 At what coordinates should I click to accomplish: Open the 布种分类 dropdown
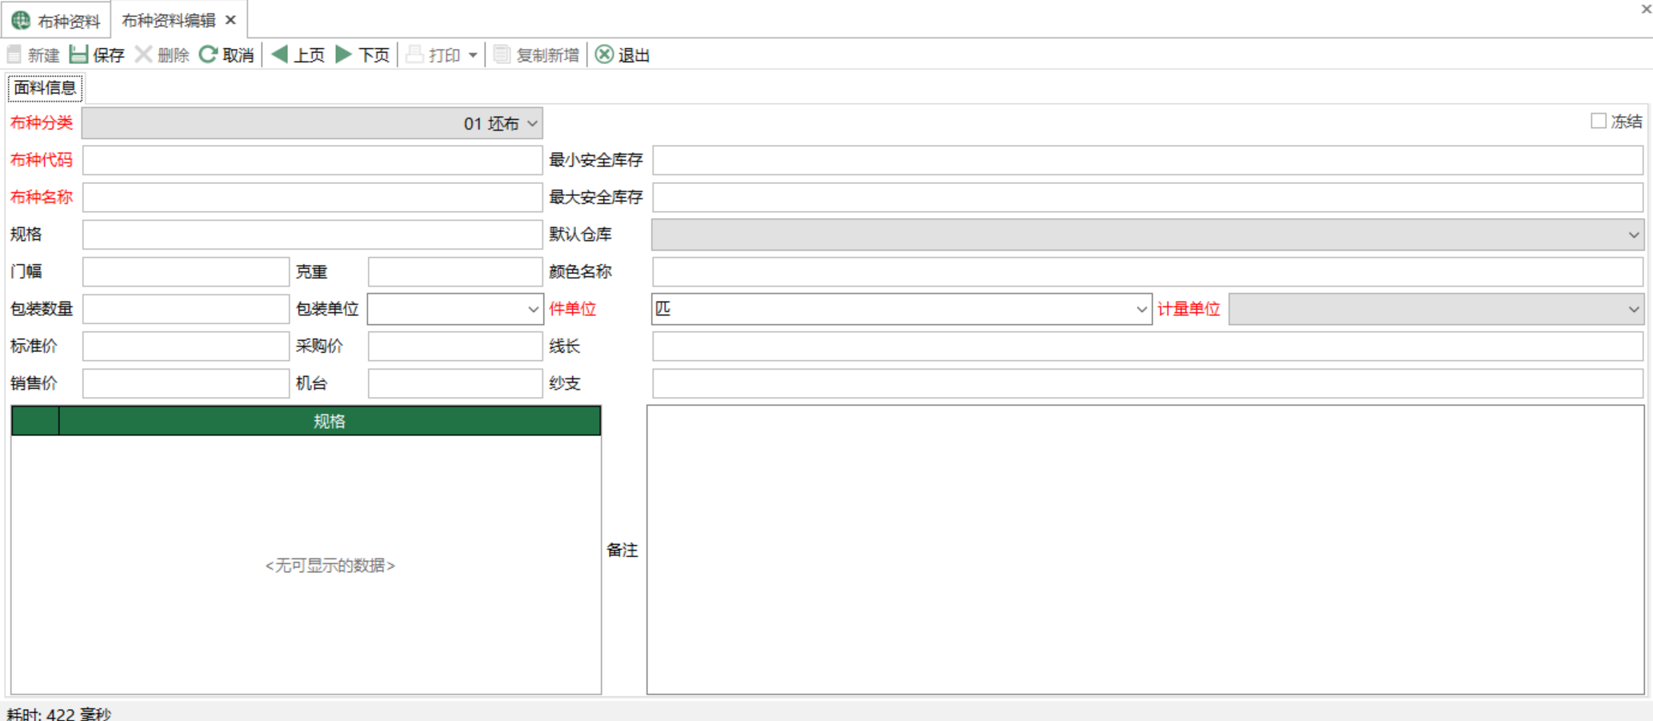[x=532, y=123]
